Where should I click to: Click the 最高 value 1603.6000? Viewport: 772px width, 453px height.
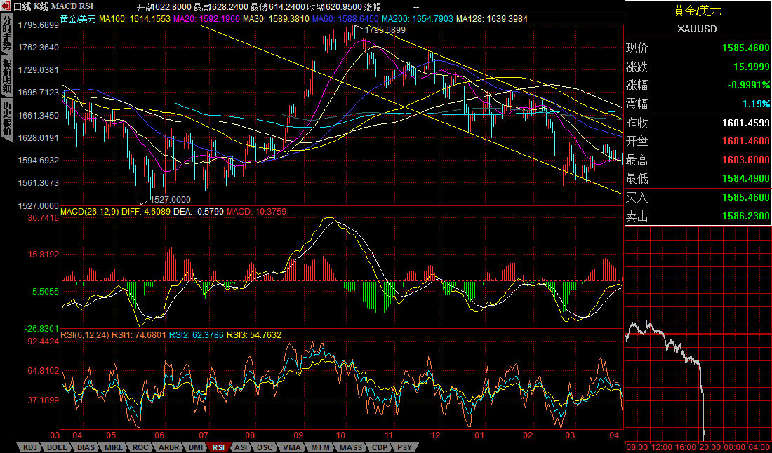coord(746,160)
